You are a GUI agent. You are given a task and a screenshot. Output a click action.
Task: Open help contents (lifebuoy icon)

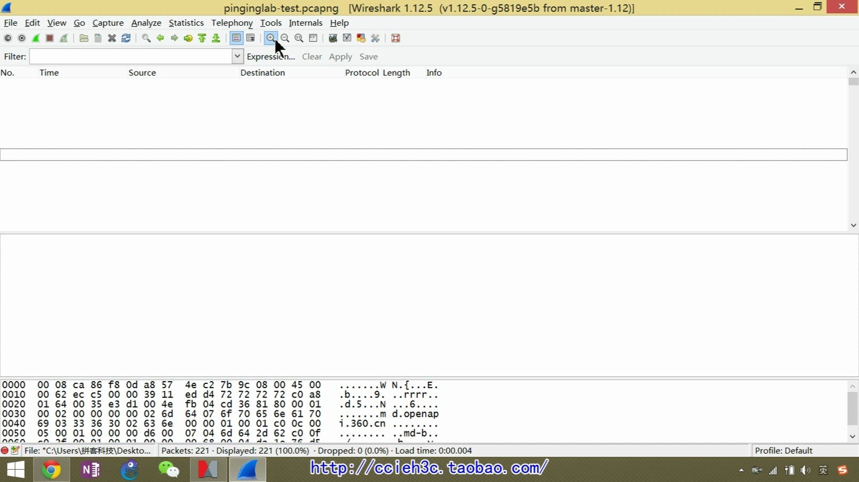396,38
